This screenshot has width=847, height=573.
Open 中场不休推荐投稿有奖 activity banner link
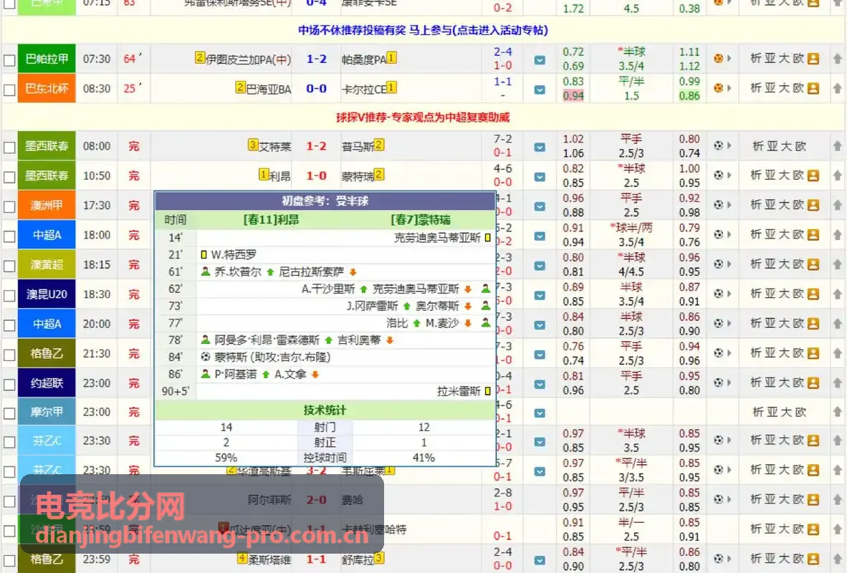423,30
